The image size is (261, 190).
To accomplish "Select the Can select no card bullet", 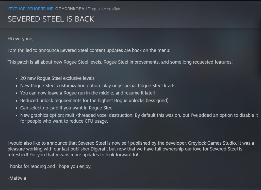I will point(67,108).
